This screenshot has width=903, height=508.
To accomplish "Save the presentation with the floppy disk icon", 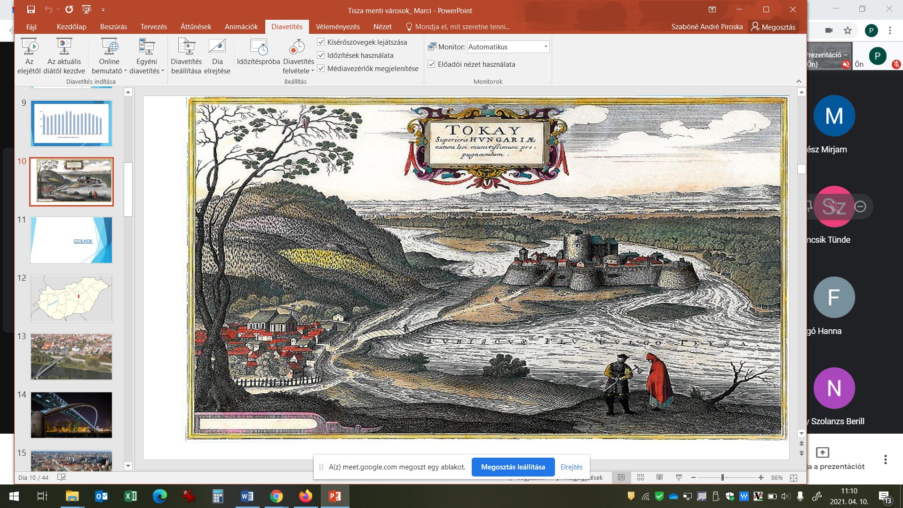I will point(31,9).
